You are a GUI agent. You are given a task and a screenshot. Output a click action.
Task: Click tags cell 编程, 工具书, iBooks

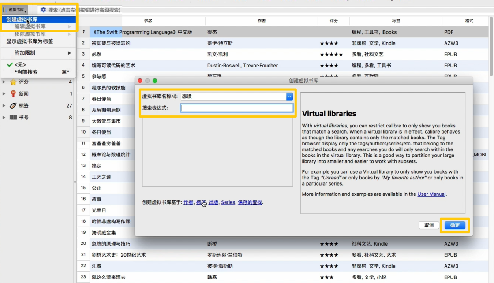click(x=374, y=32)
